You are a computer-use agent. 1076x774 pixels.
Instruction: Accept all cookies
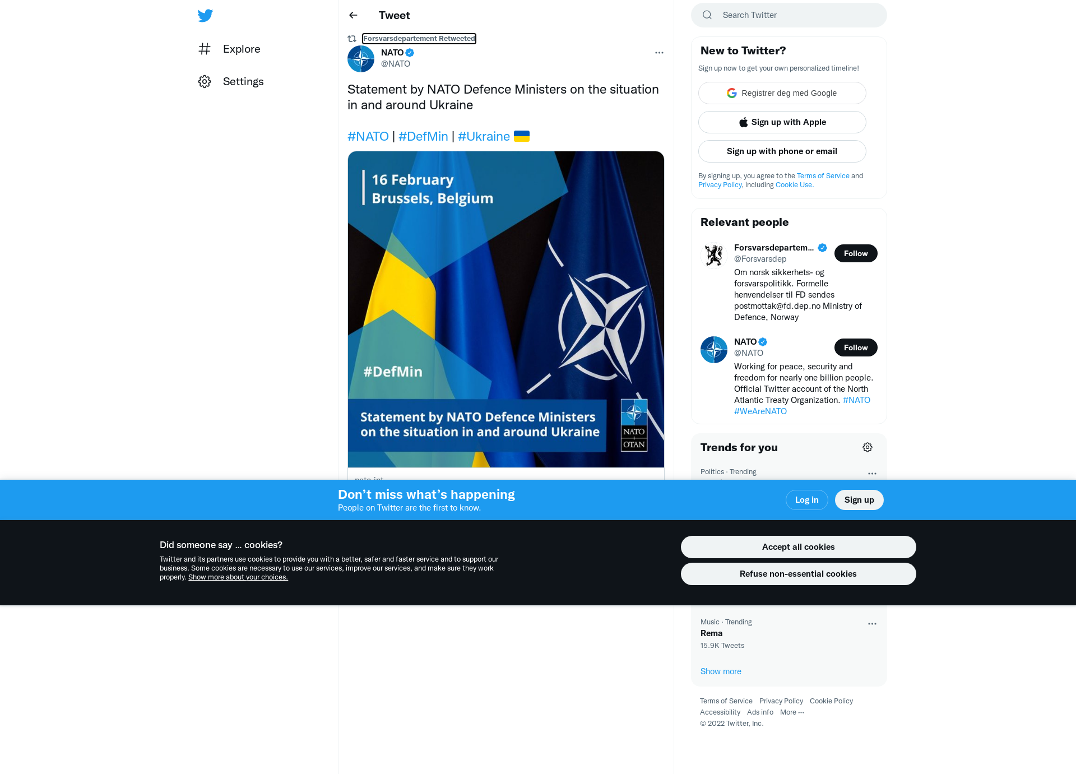pyautogui.click(x=798, y=547)
